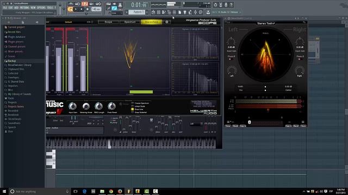The image size is (348, 195).
Task: Expand the Backup folder in the browser
Action: pos(12,61)
